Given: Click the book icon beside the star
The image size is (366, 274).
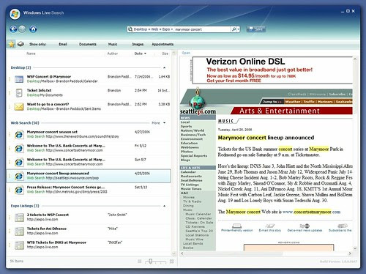Looking at the screenshot, I should (20, 44).
